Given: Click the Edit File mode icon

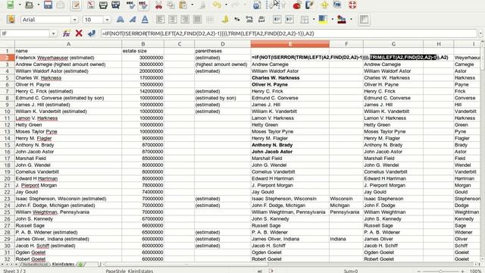Looking at the screenshot, I should 76,5.
